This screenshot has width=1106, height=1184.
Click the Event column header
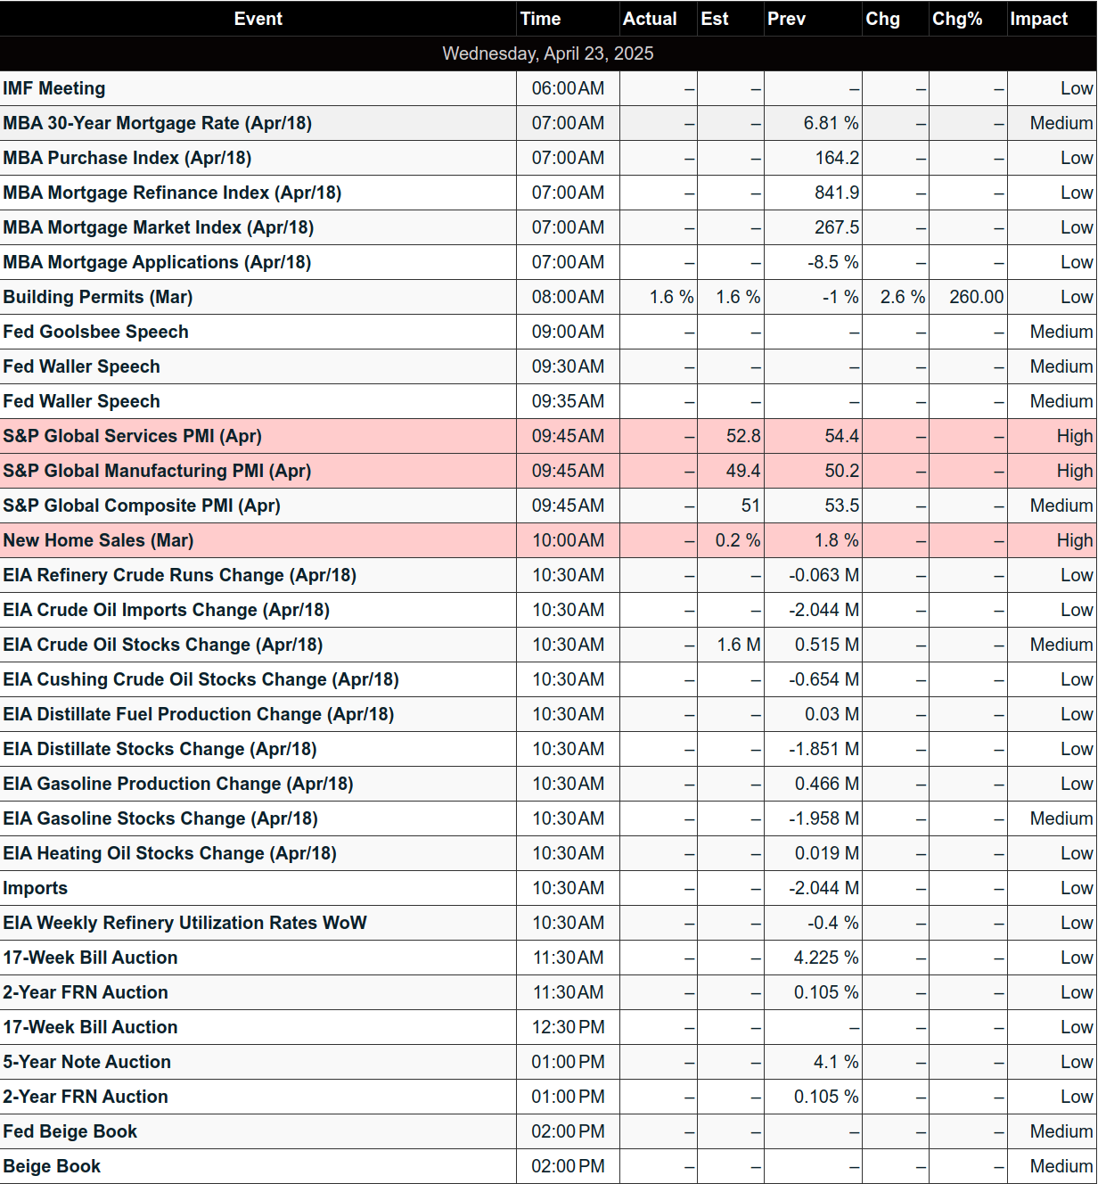pos(258,19)
